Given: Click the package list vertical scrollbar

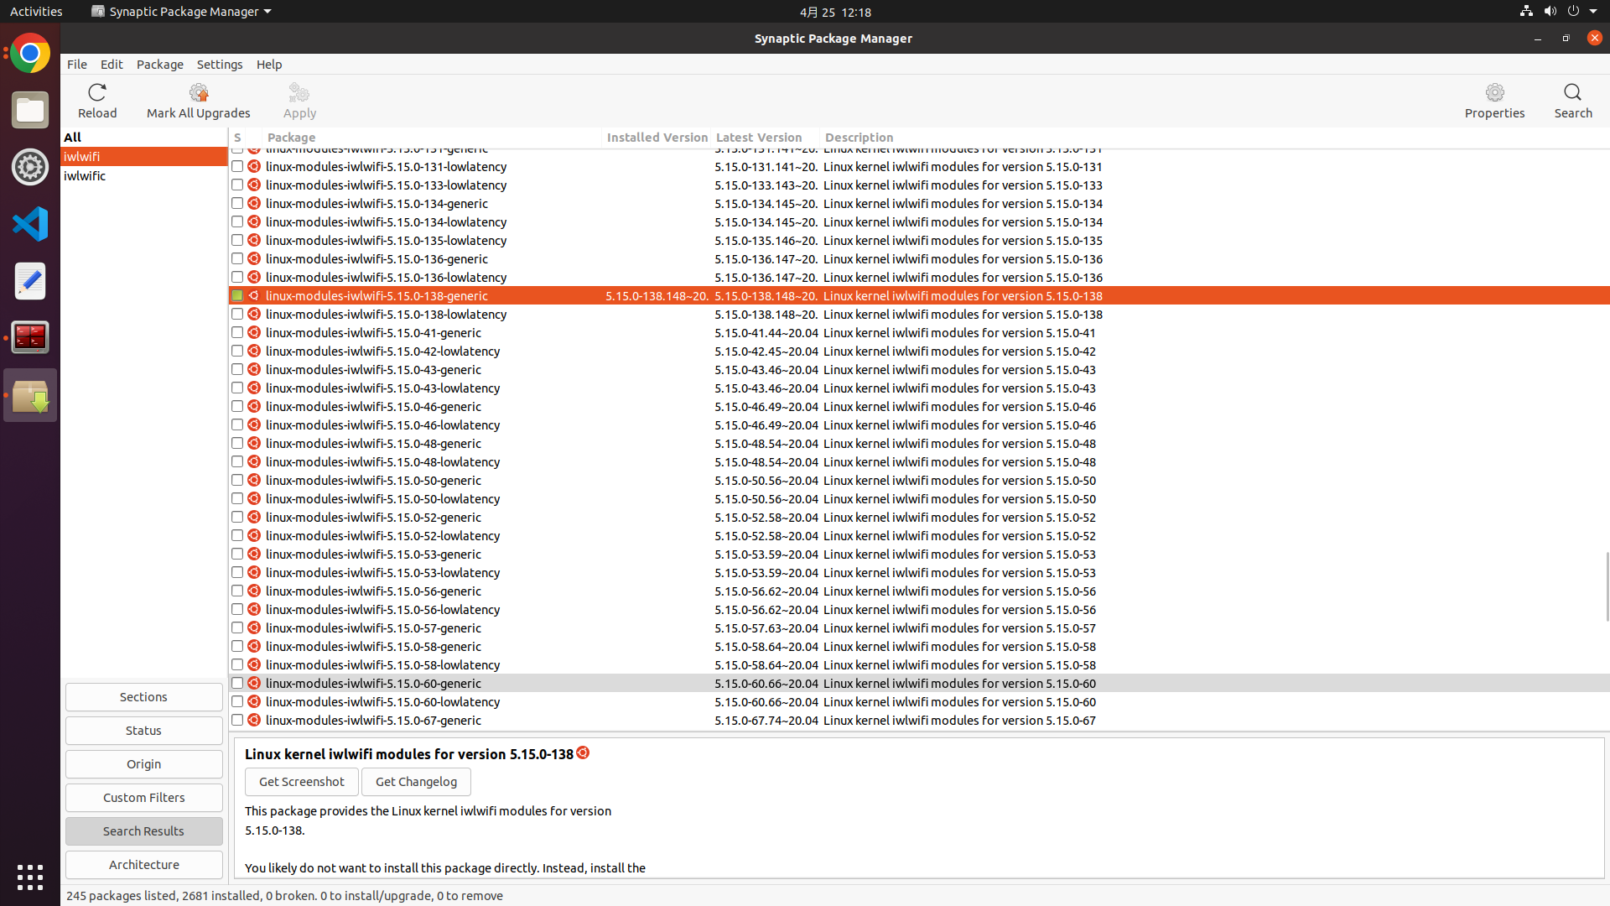Looking at the screenshot, I should [x=1607, y=586].
